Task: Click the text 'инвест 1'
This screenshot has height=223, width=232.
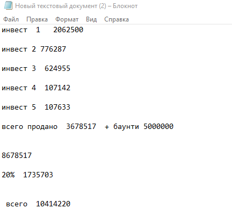Action: tap(21, 30)
